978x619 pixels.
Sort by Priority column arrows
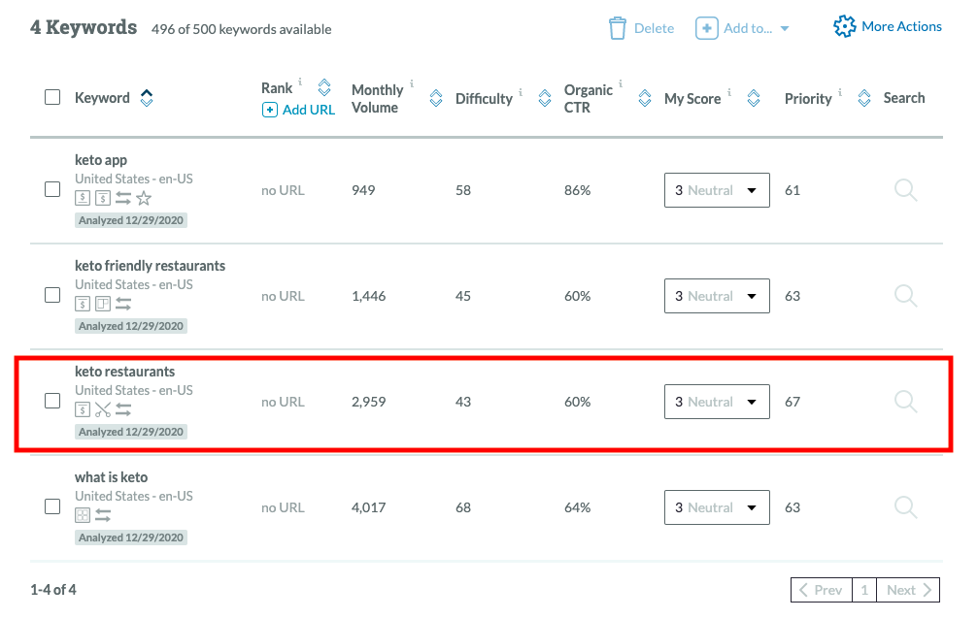pyautogui.click(x=863, y=98)
